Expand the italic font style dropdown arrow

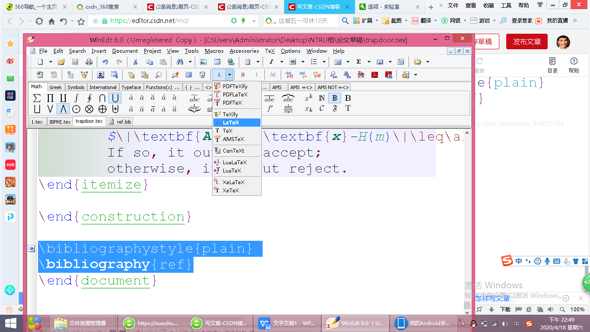point(282,62)
